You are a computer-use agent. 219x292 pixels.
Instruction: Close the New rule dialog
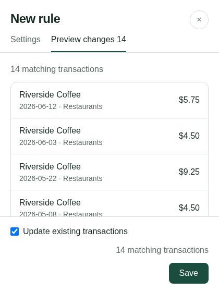[x=199, y=20]
